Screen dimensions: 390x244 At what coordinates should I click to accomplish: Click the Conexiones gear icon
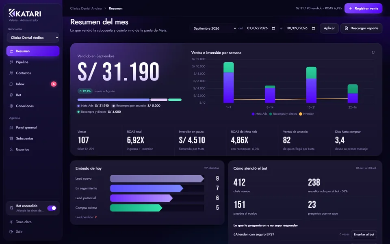coord(11,106)
